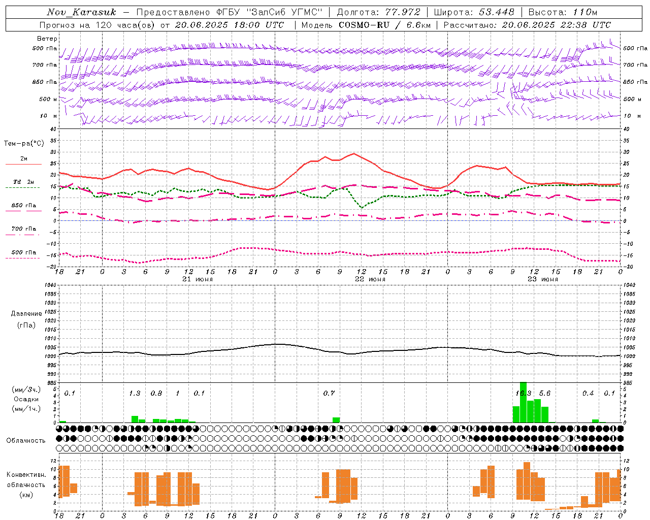Click the (мм/3ч.) unit label
The image size is (650, 520).
26,389
